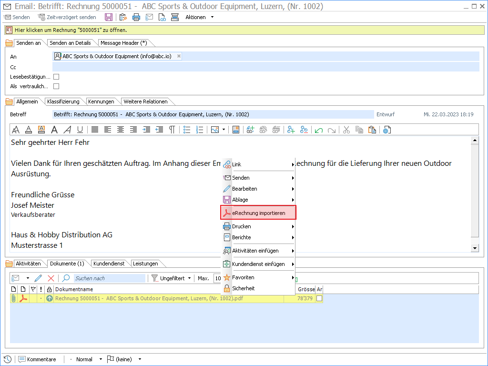Click the scanner icon in top toolbar
Image resolution: width=488 pixels, height=366 pixels.
tap(175, 17)
